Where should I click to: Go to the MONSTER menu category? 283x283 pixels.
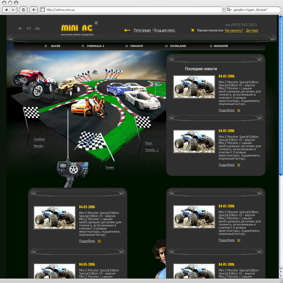221,46
